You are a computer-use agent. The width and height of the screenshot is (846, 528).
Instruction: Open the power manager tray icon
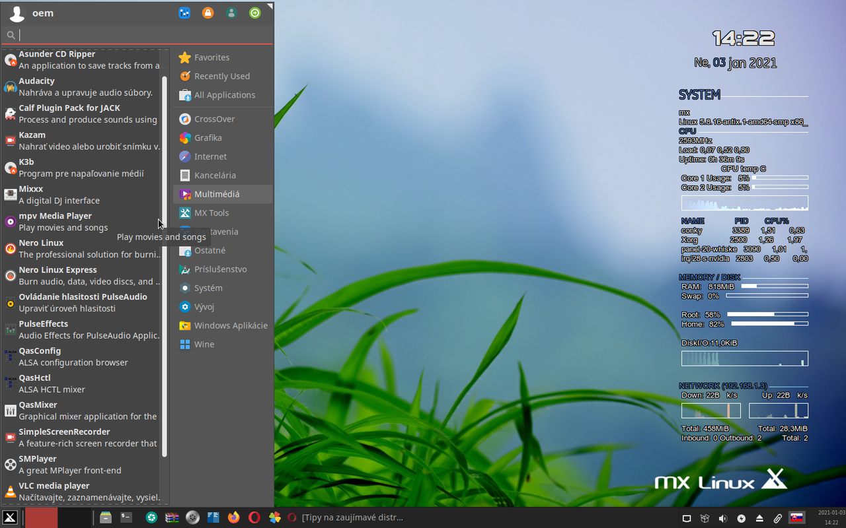click(x=742, y=519)
